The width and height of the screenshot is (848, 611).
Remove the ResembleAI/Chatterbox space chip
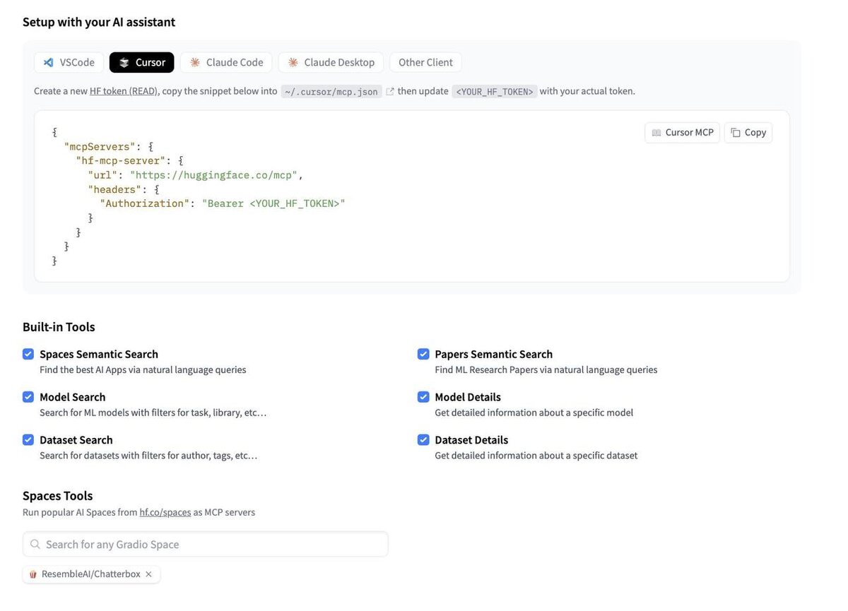pyautogui.click(x=148, y=574)
